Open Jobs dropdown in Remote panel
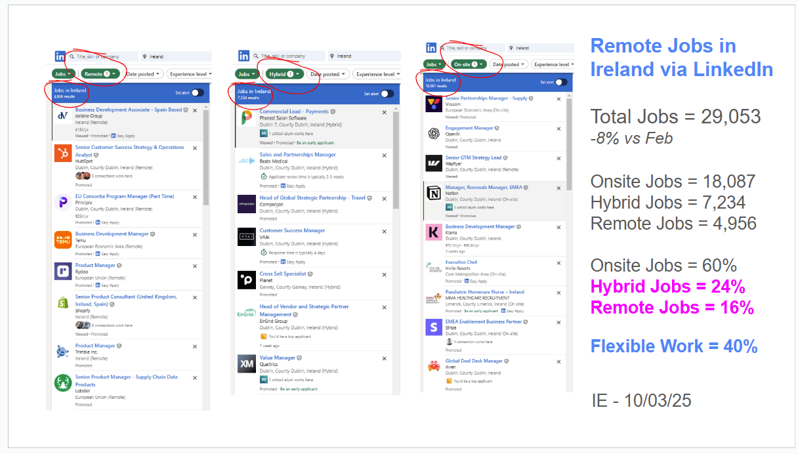Image resolution: width=798 pixels, height=454 pixels. [x=63, y=74]
